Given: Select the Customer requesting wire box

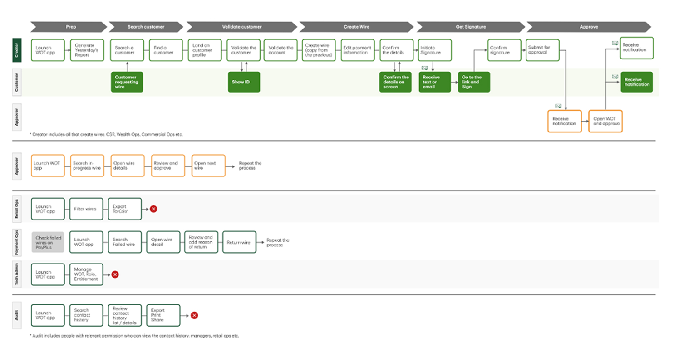Looking at the screenshot, I should [127, 82].
